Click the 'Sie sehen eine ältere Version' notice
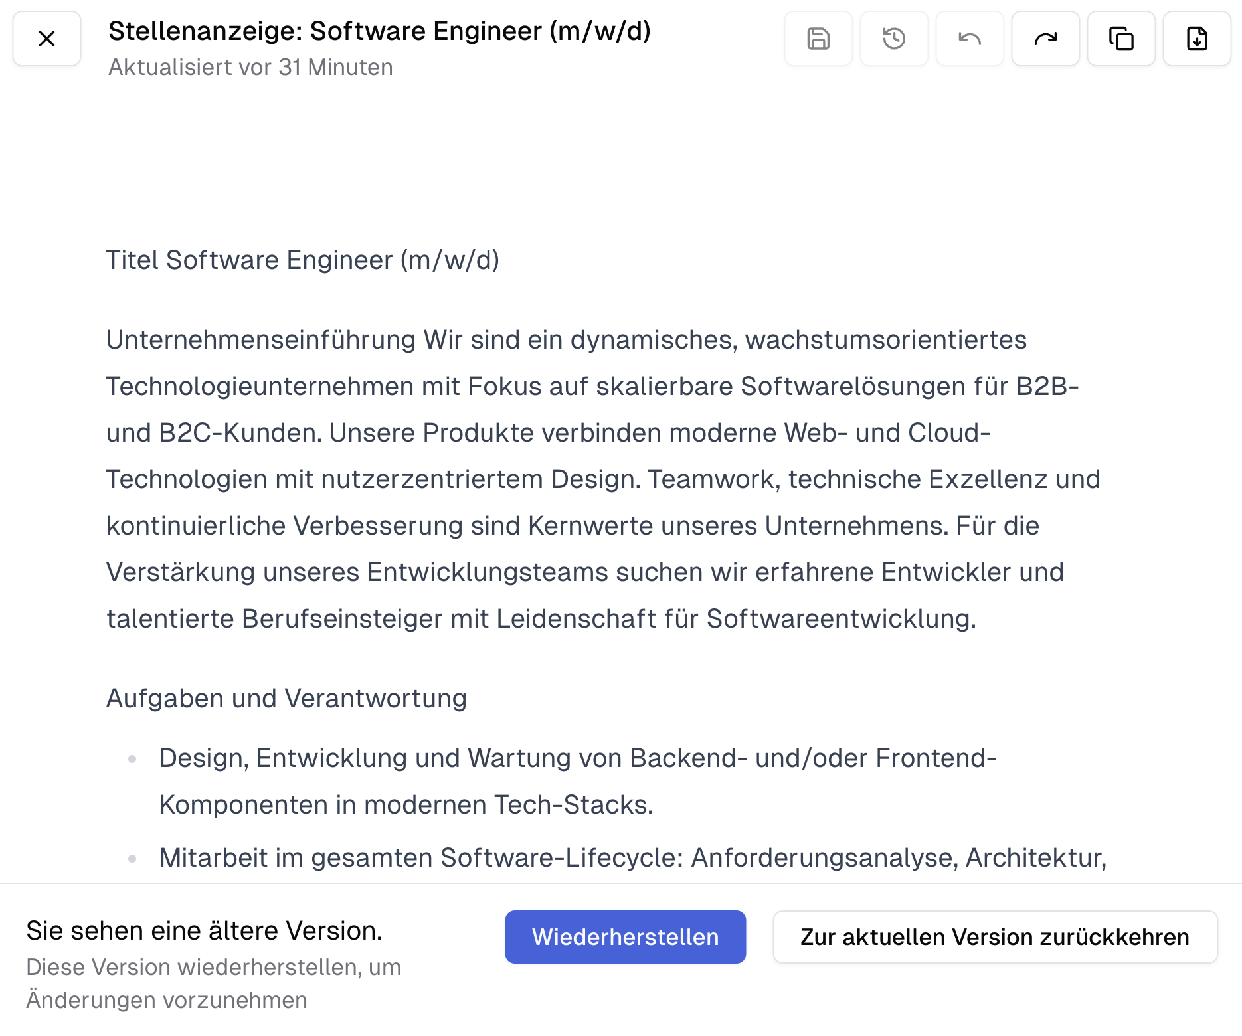 [x=203, y=930]
